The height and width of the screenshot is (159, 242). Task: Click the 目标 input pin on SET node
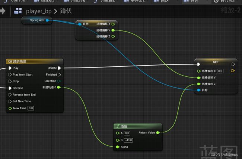point(199,90)
